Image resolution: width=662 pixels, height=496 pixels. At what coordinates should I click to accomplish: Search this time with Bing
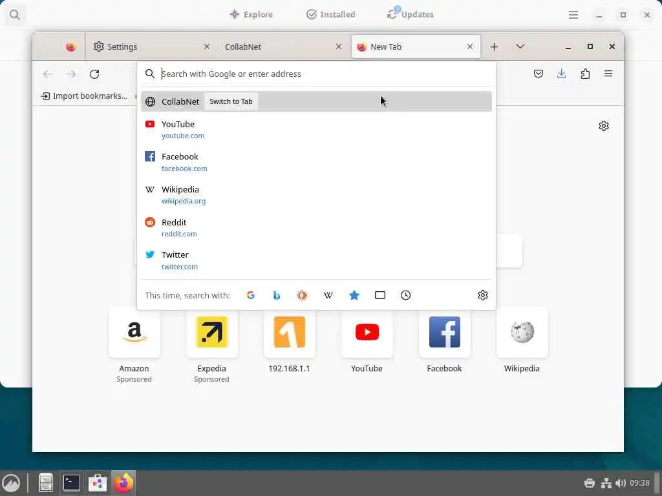277,295
